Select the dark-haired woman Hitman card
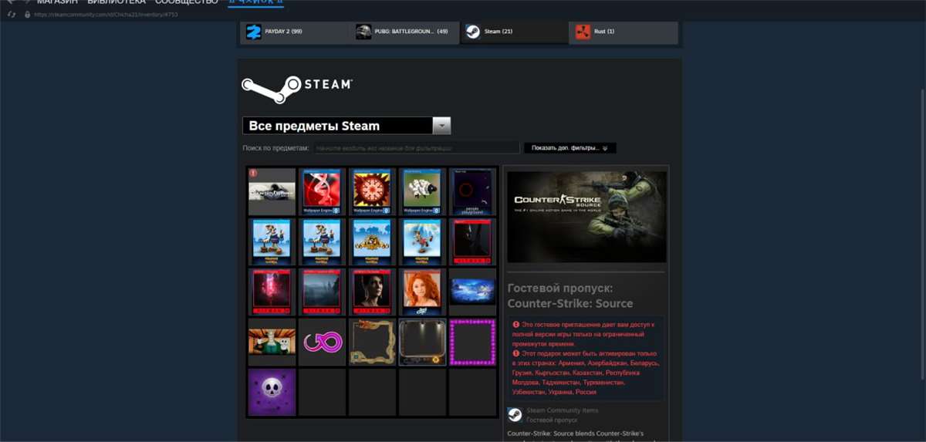The image size is (926, 442). coord(372,291)
